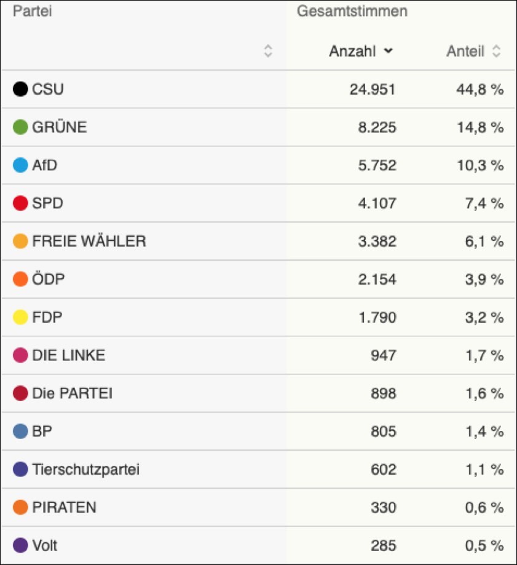517x565 pixels.
Task: Click the Anteil column header
Action: point(465,52)
